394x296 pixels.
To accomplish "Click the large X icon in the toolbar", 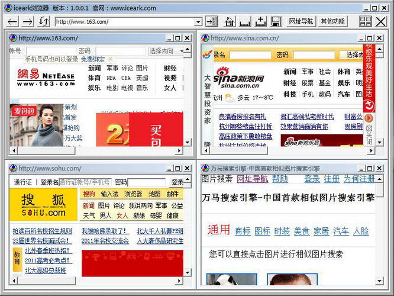I will click(x=380, y=22).
